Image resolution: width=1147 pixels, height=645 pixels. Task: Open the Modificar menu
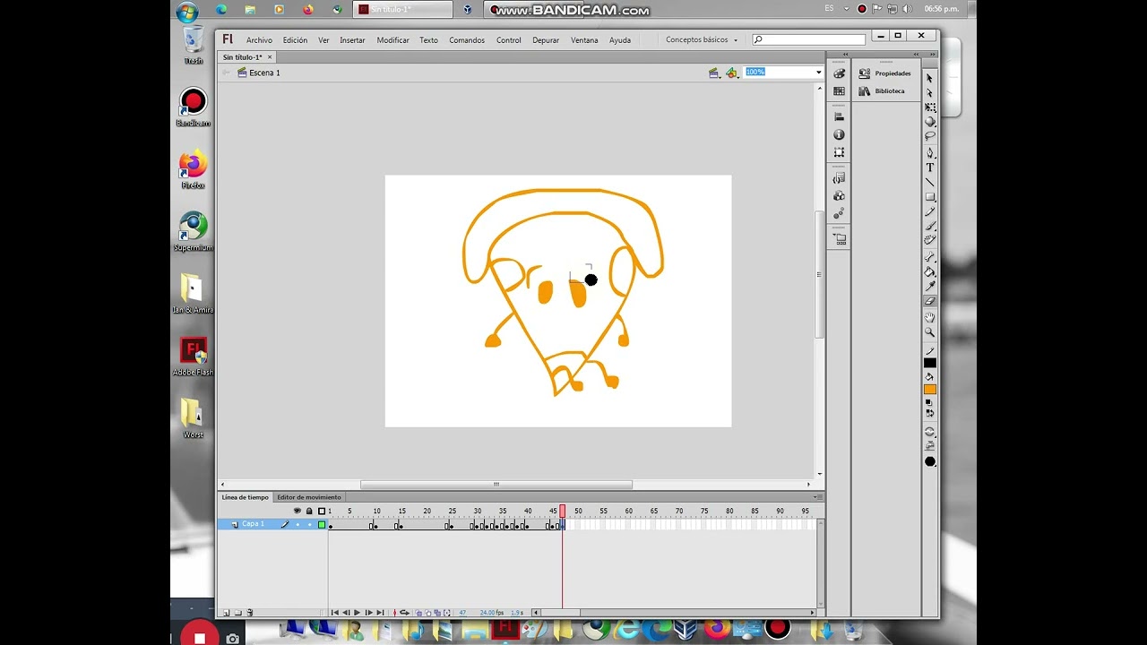coord(392,40)
